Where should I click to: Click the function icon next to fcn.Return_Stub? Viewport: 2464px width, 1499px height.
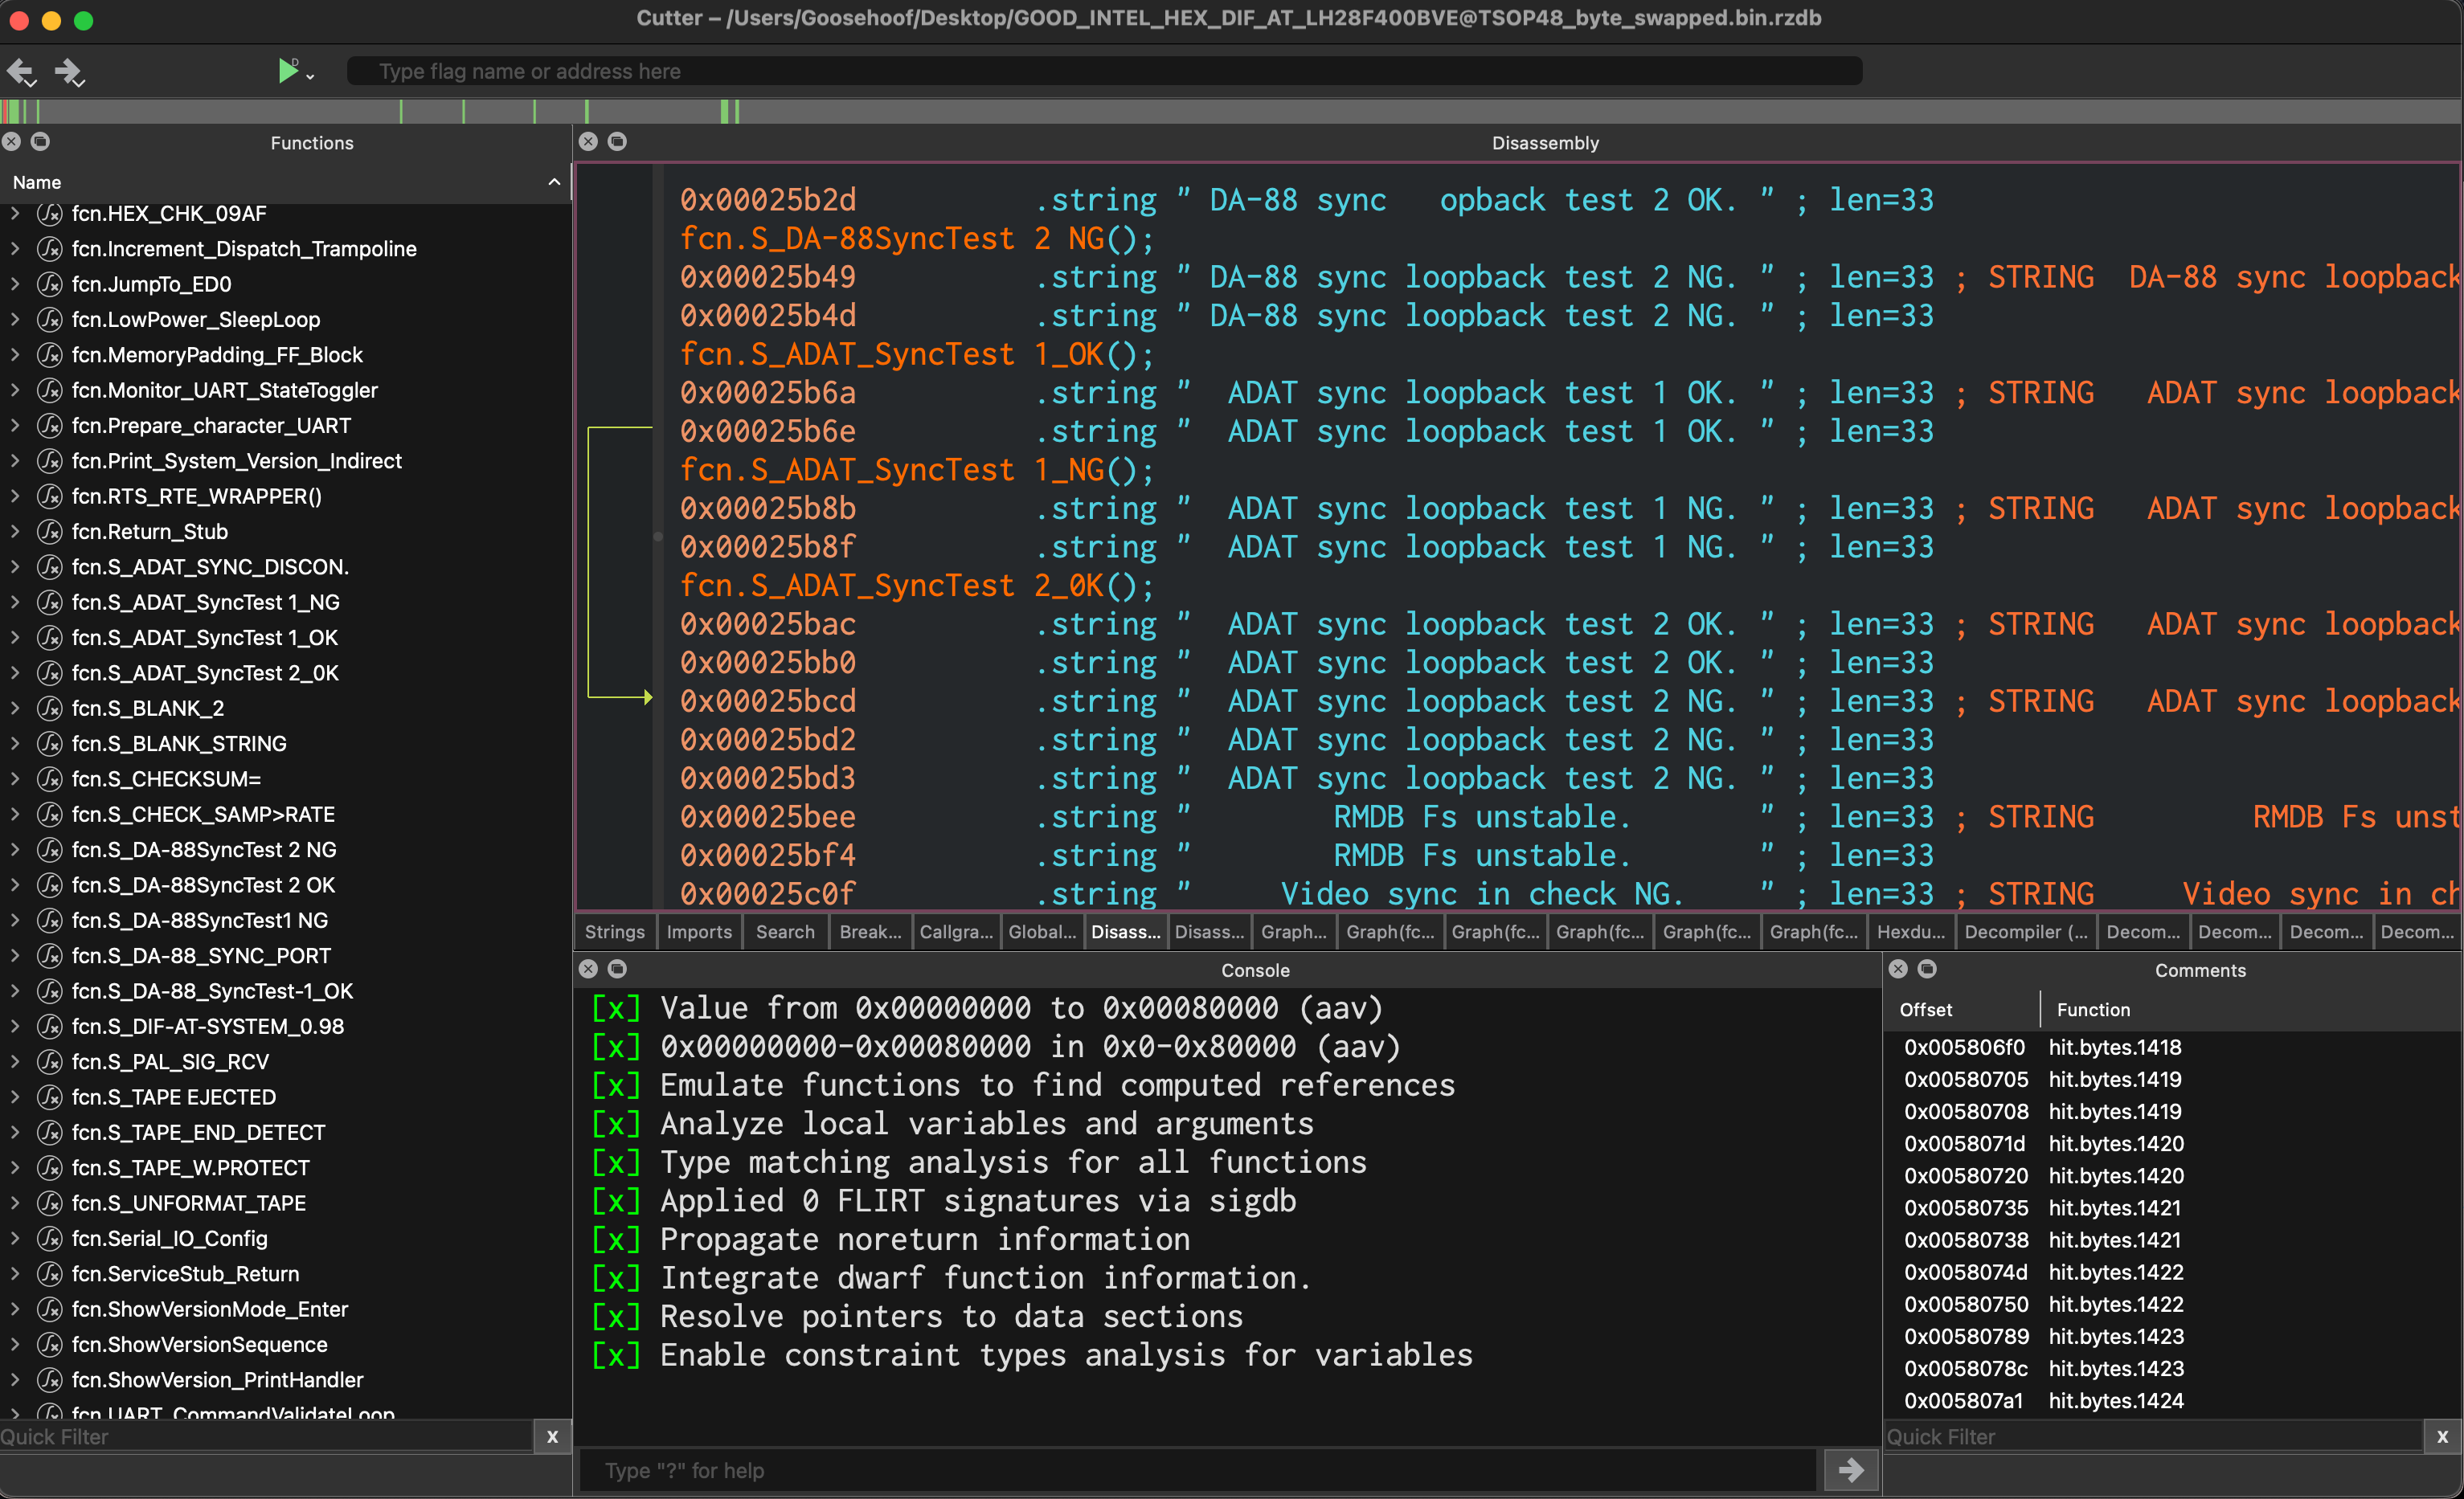click(50, 532)
